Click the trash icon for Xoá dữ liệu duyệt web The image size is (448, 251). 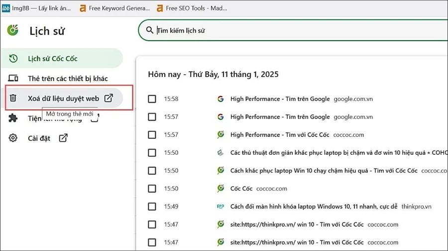(13, 98)
